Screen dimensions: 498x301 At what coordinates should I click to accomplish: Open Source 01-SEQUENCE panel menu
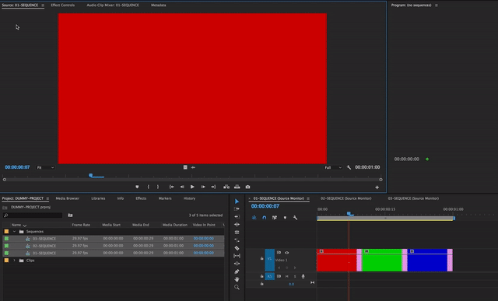tap(43, 5)
